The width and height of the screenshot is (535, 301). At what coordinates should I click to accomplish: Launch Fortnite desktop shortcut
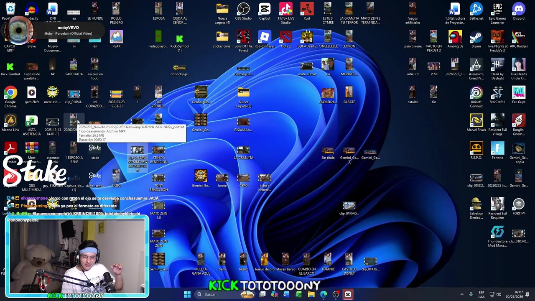[497, 151]
